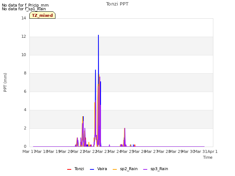Click the blue Vaira legend swatch
Viewport: 235px width, 176px height.
tap(92, 169)
